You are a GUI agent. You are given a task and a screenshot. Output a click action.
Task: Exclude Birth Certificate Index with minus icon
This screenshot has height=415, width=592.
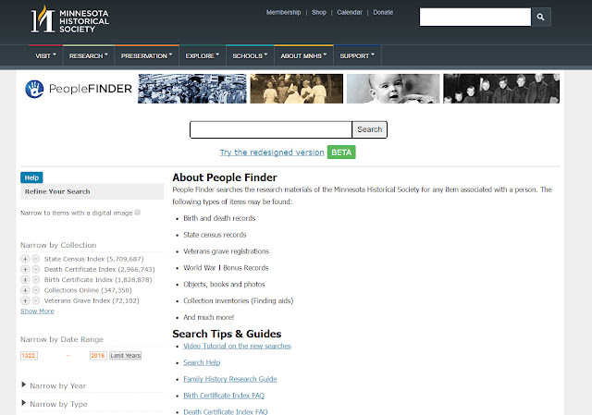[36, 279]
